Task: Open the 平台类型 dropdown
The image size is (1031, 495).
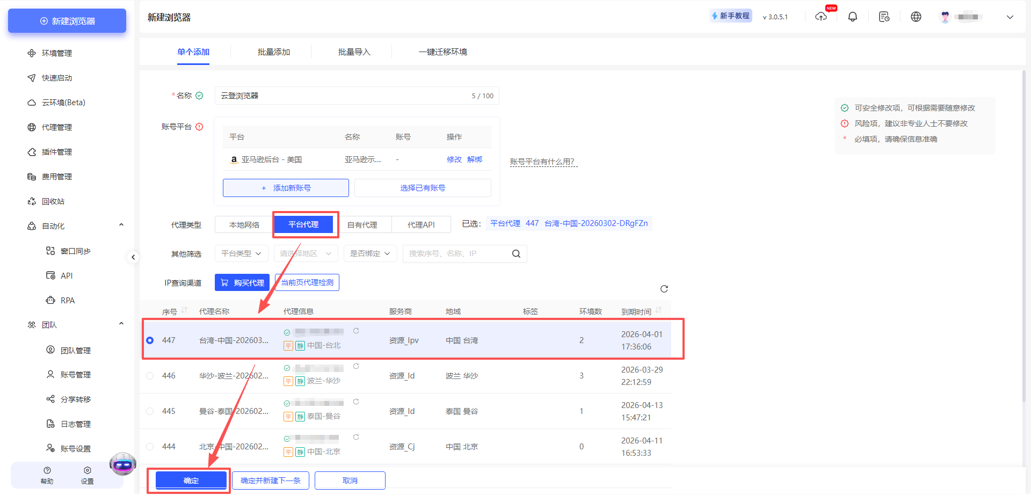Action: (241, 253)
